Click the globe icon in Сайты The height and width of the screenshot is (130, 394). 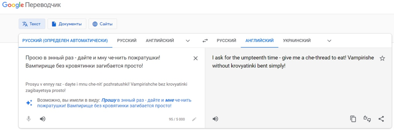click(95, 24)
